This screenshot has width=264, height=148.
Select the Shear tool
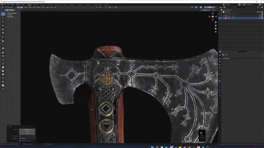pyautogui.click(x=3, y=86)
